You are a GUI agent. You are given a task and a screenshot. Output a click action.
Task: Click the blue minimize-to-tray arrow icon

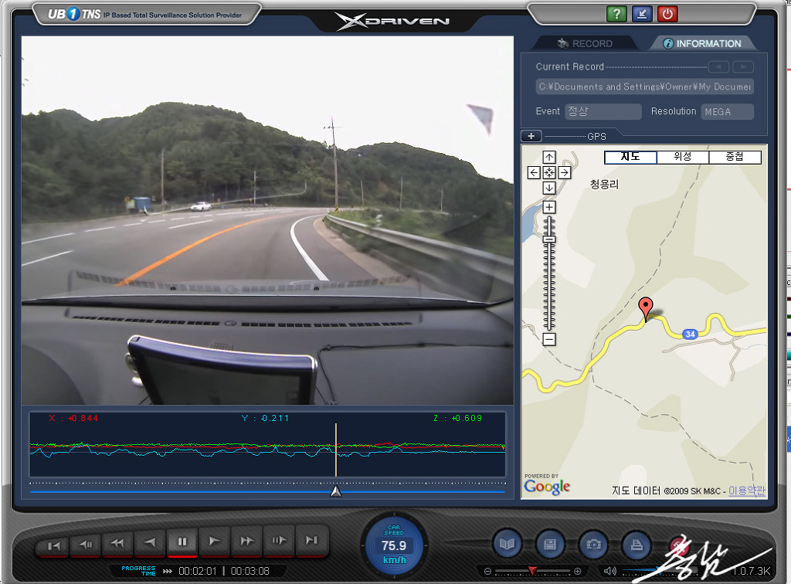click(642, 14)
